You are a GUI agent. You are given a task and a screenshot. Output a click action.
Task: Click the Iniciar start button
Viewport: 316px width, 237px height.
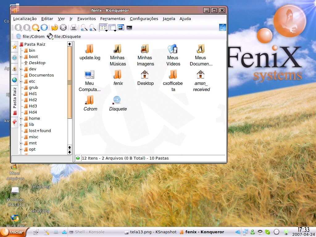point(13,232)
